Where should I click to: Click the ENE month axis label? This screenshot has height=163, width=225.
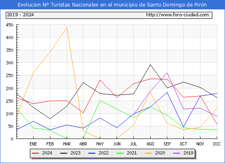(33, 144)
